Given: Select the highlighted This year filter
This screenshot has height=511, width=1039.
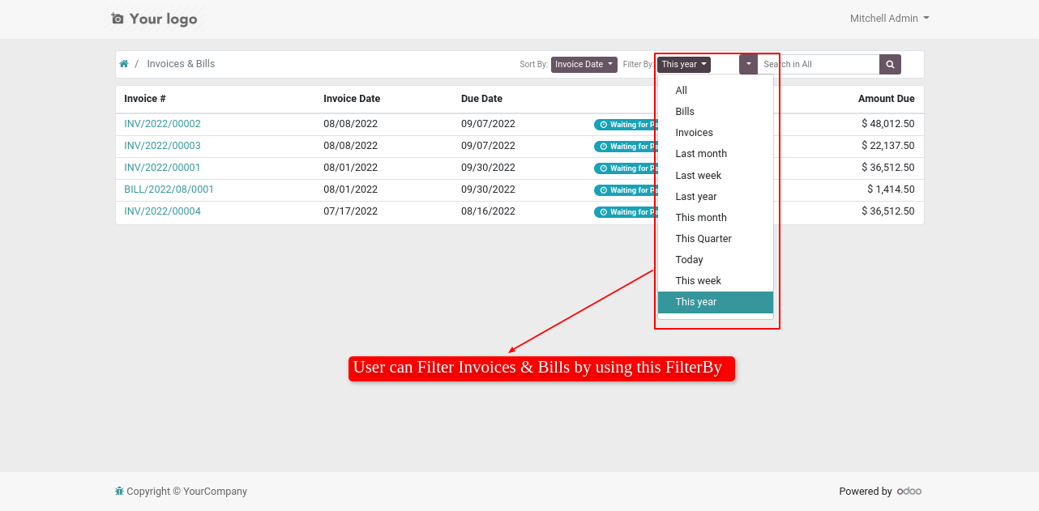Looking at the screenshot, I should point(716,302).
